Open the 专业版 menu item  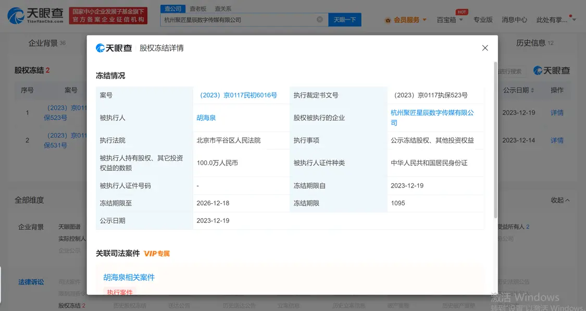tap(483, 20)
